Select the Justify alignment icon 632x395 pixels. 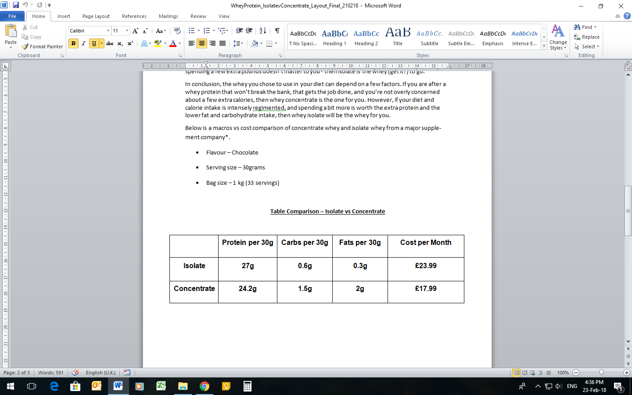pos(223,43)
